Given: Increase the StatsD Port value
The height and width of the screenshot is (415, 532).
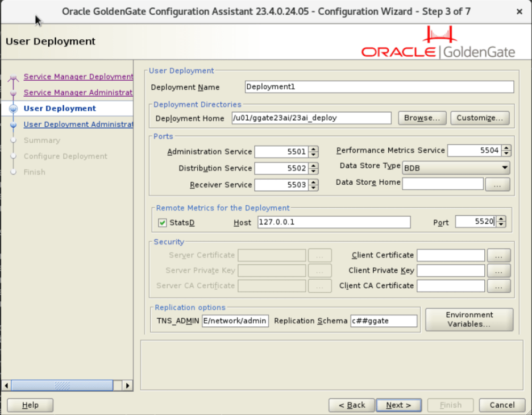Looking at the screenshot, I should click(x=501, y=219).
